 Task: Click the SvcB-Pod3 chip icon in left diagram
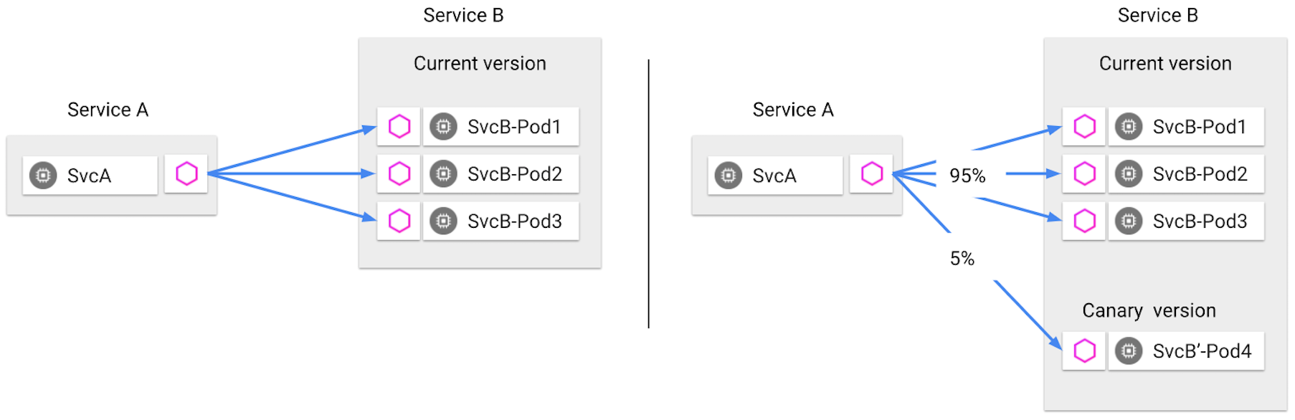(444, 221)
